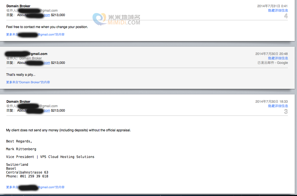This screenshot has height=196, width=297.
Task: Open the .com subject link in the 18:33 message
Action: [46, 110]
